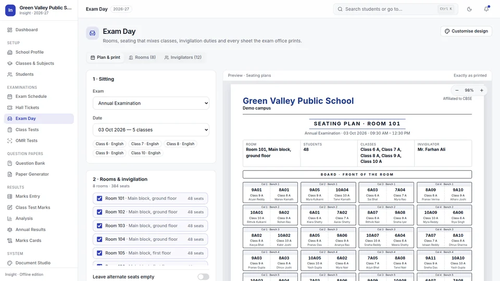Zoom out the preview with minus button
The height and width of the screenshot is (281, 500).
coord(457,91)
